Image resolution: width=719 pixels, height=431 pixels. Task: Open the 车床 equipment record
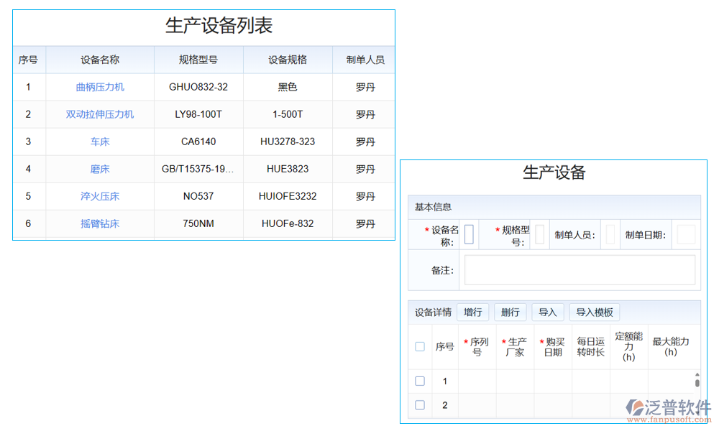(x=99, y=142)
